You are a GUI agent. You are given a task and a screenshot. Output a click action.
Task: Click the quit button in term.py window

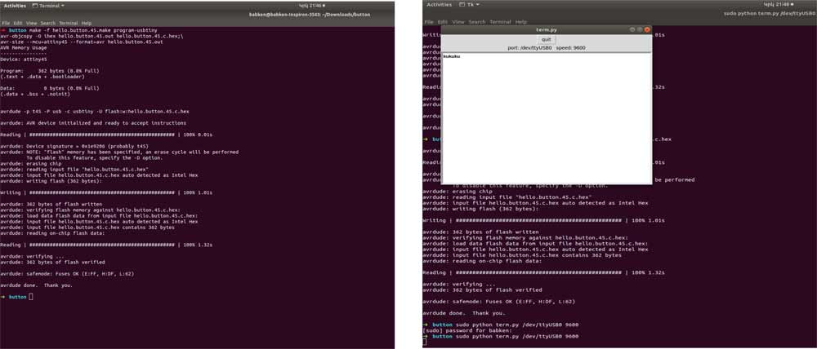click(546, 39)
